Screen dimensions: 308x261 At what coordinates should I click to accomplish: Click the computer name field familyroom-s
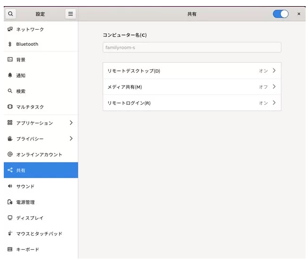pos(192,47)
